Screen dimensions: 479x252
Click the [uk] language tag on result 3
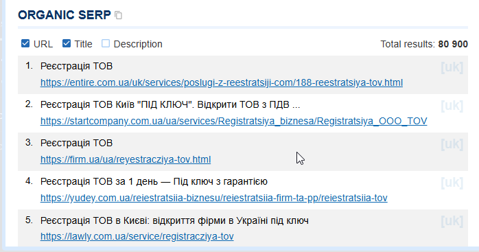452,144
